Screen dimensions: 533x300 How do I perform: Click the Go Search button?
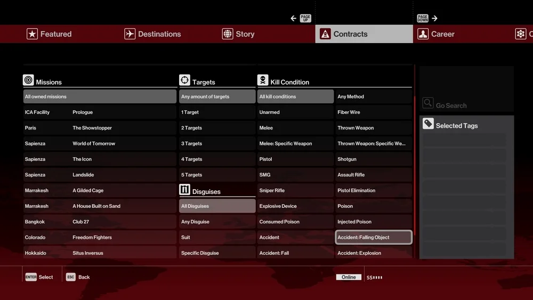466,89
